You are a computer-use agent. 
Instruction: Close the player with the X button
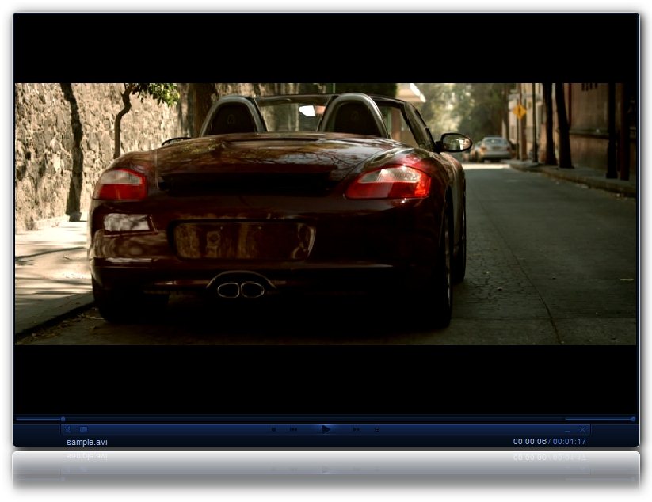point(582,429)
